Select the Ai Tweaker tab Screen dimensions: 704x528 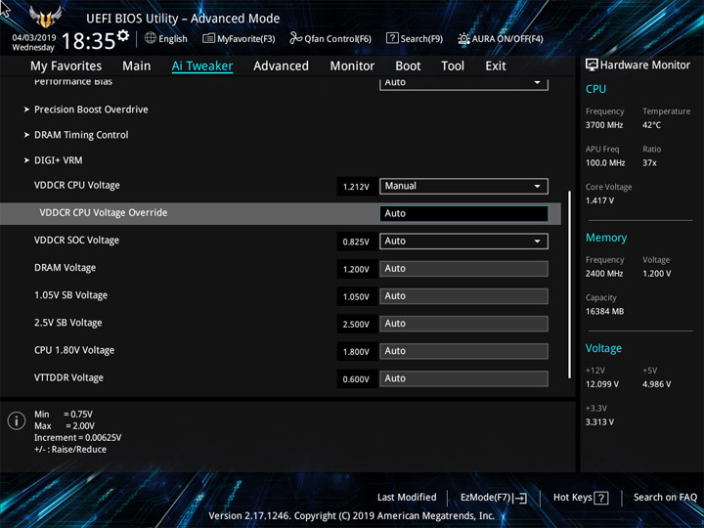tap(202, 66)
